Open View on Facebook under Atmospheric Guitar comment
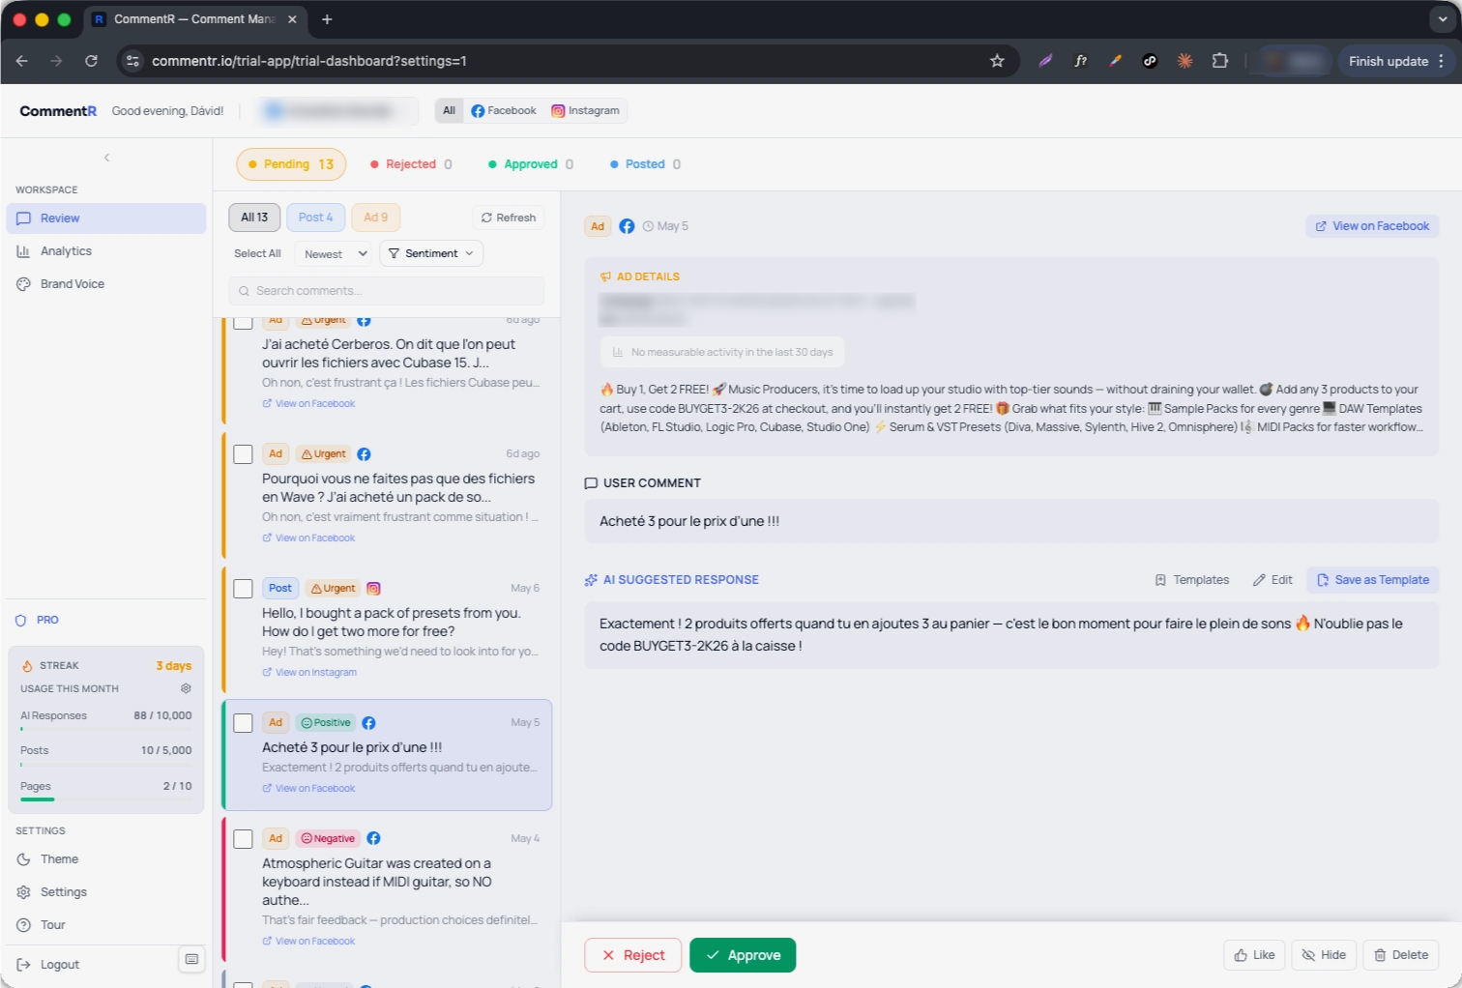 308,942
